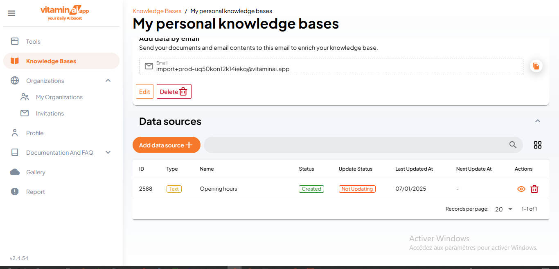The height and width of the screenshot is (269, 559).
Task: Click the copy email icon
Action: pyautogui.click(x=536, y=66)
